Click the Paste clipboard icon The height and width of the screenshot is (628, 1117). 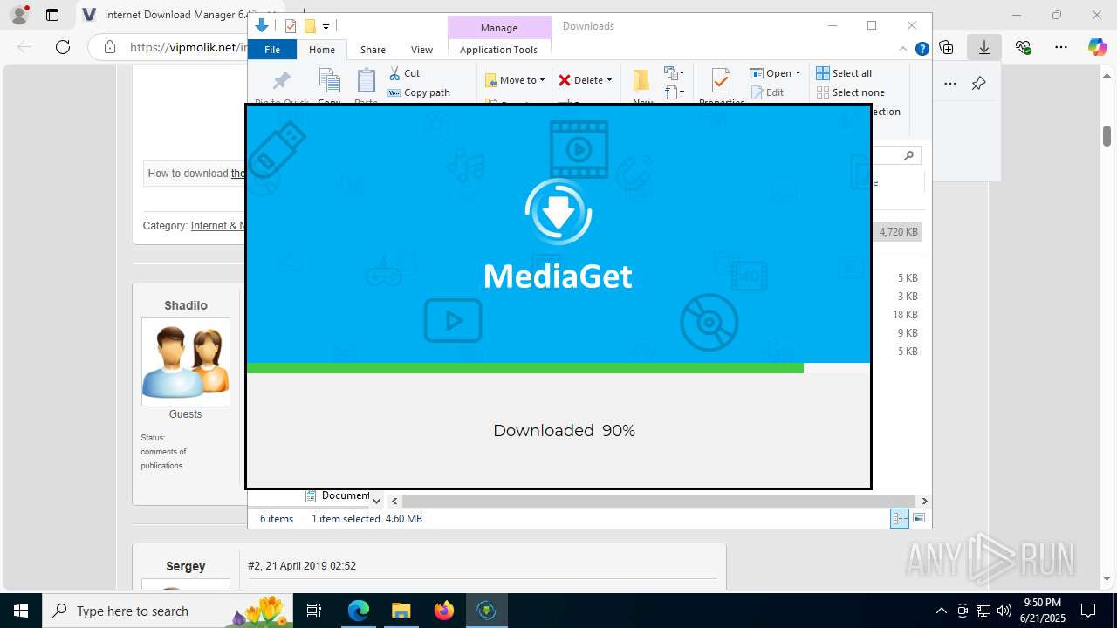pyautogui.click(x=367, y=80)
